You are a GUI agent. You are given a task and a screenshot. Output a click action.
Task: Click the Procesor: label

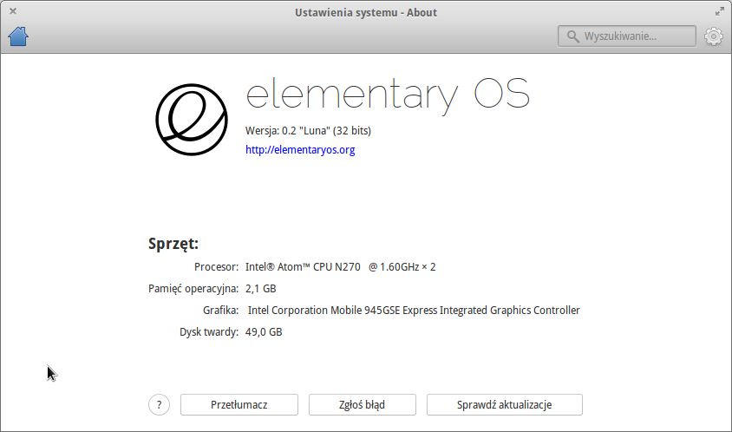point(216,266)
